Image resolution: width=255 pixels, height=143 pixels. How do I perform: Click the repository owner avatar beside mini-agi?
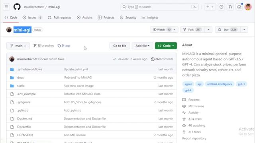click(x=9, y=30)
